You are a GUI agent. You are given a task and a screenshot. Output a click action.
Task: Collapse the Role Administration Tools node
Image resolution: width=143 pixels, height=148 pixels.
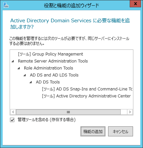(x=19, y=68)
